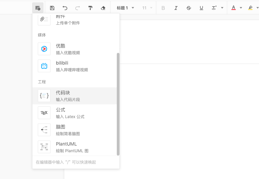Viewport: 259px width, 179px height.
Task: Select the format painter tool
Action: click(x=90, y=8)
